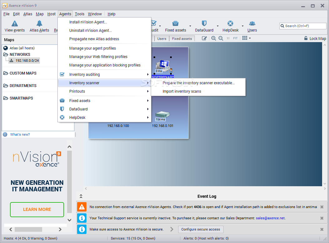Image resolution: width=329 pixels, height=243 pixels.
Task: Expand the SMARTMAPS folder
Action: coord(6,98)
